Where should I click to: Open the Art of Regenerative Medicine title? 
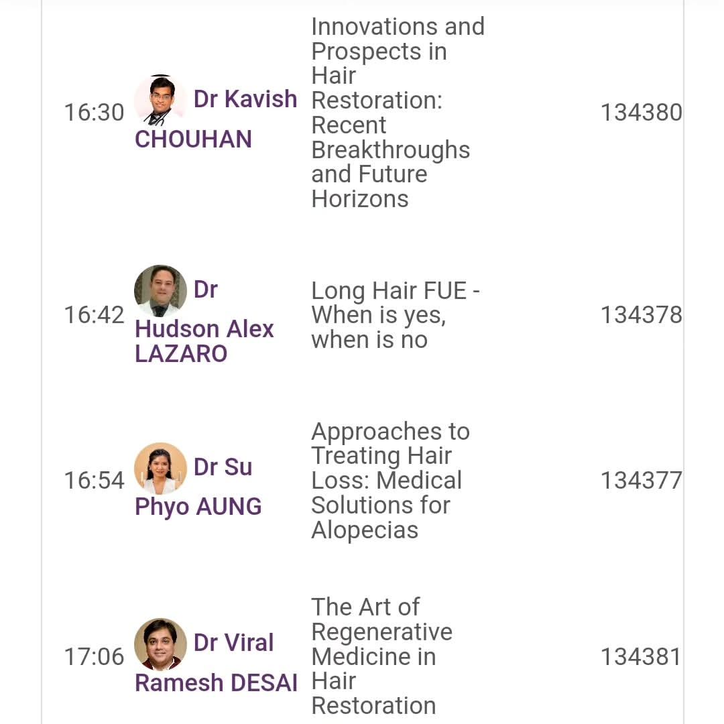382,656
